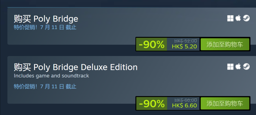Click -90% discount badge for Poly Bridge
256x115 pixels.
click(x=151, y=44)
